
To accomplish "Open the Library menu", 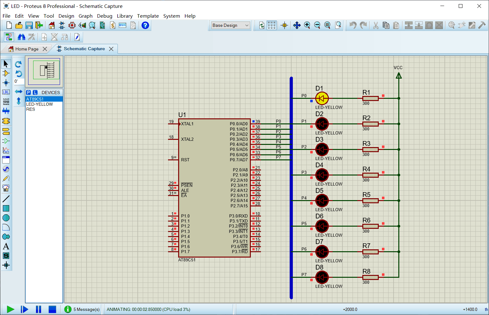I will (x=125, y=16).
